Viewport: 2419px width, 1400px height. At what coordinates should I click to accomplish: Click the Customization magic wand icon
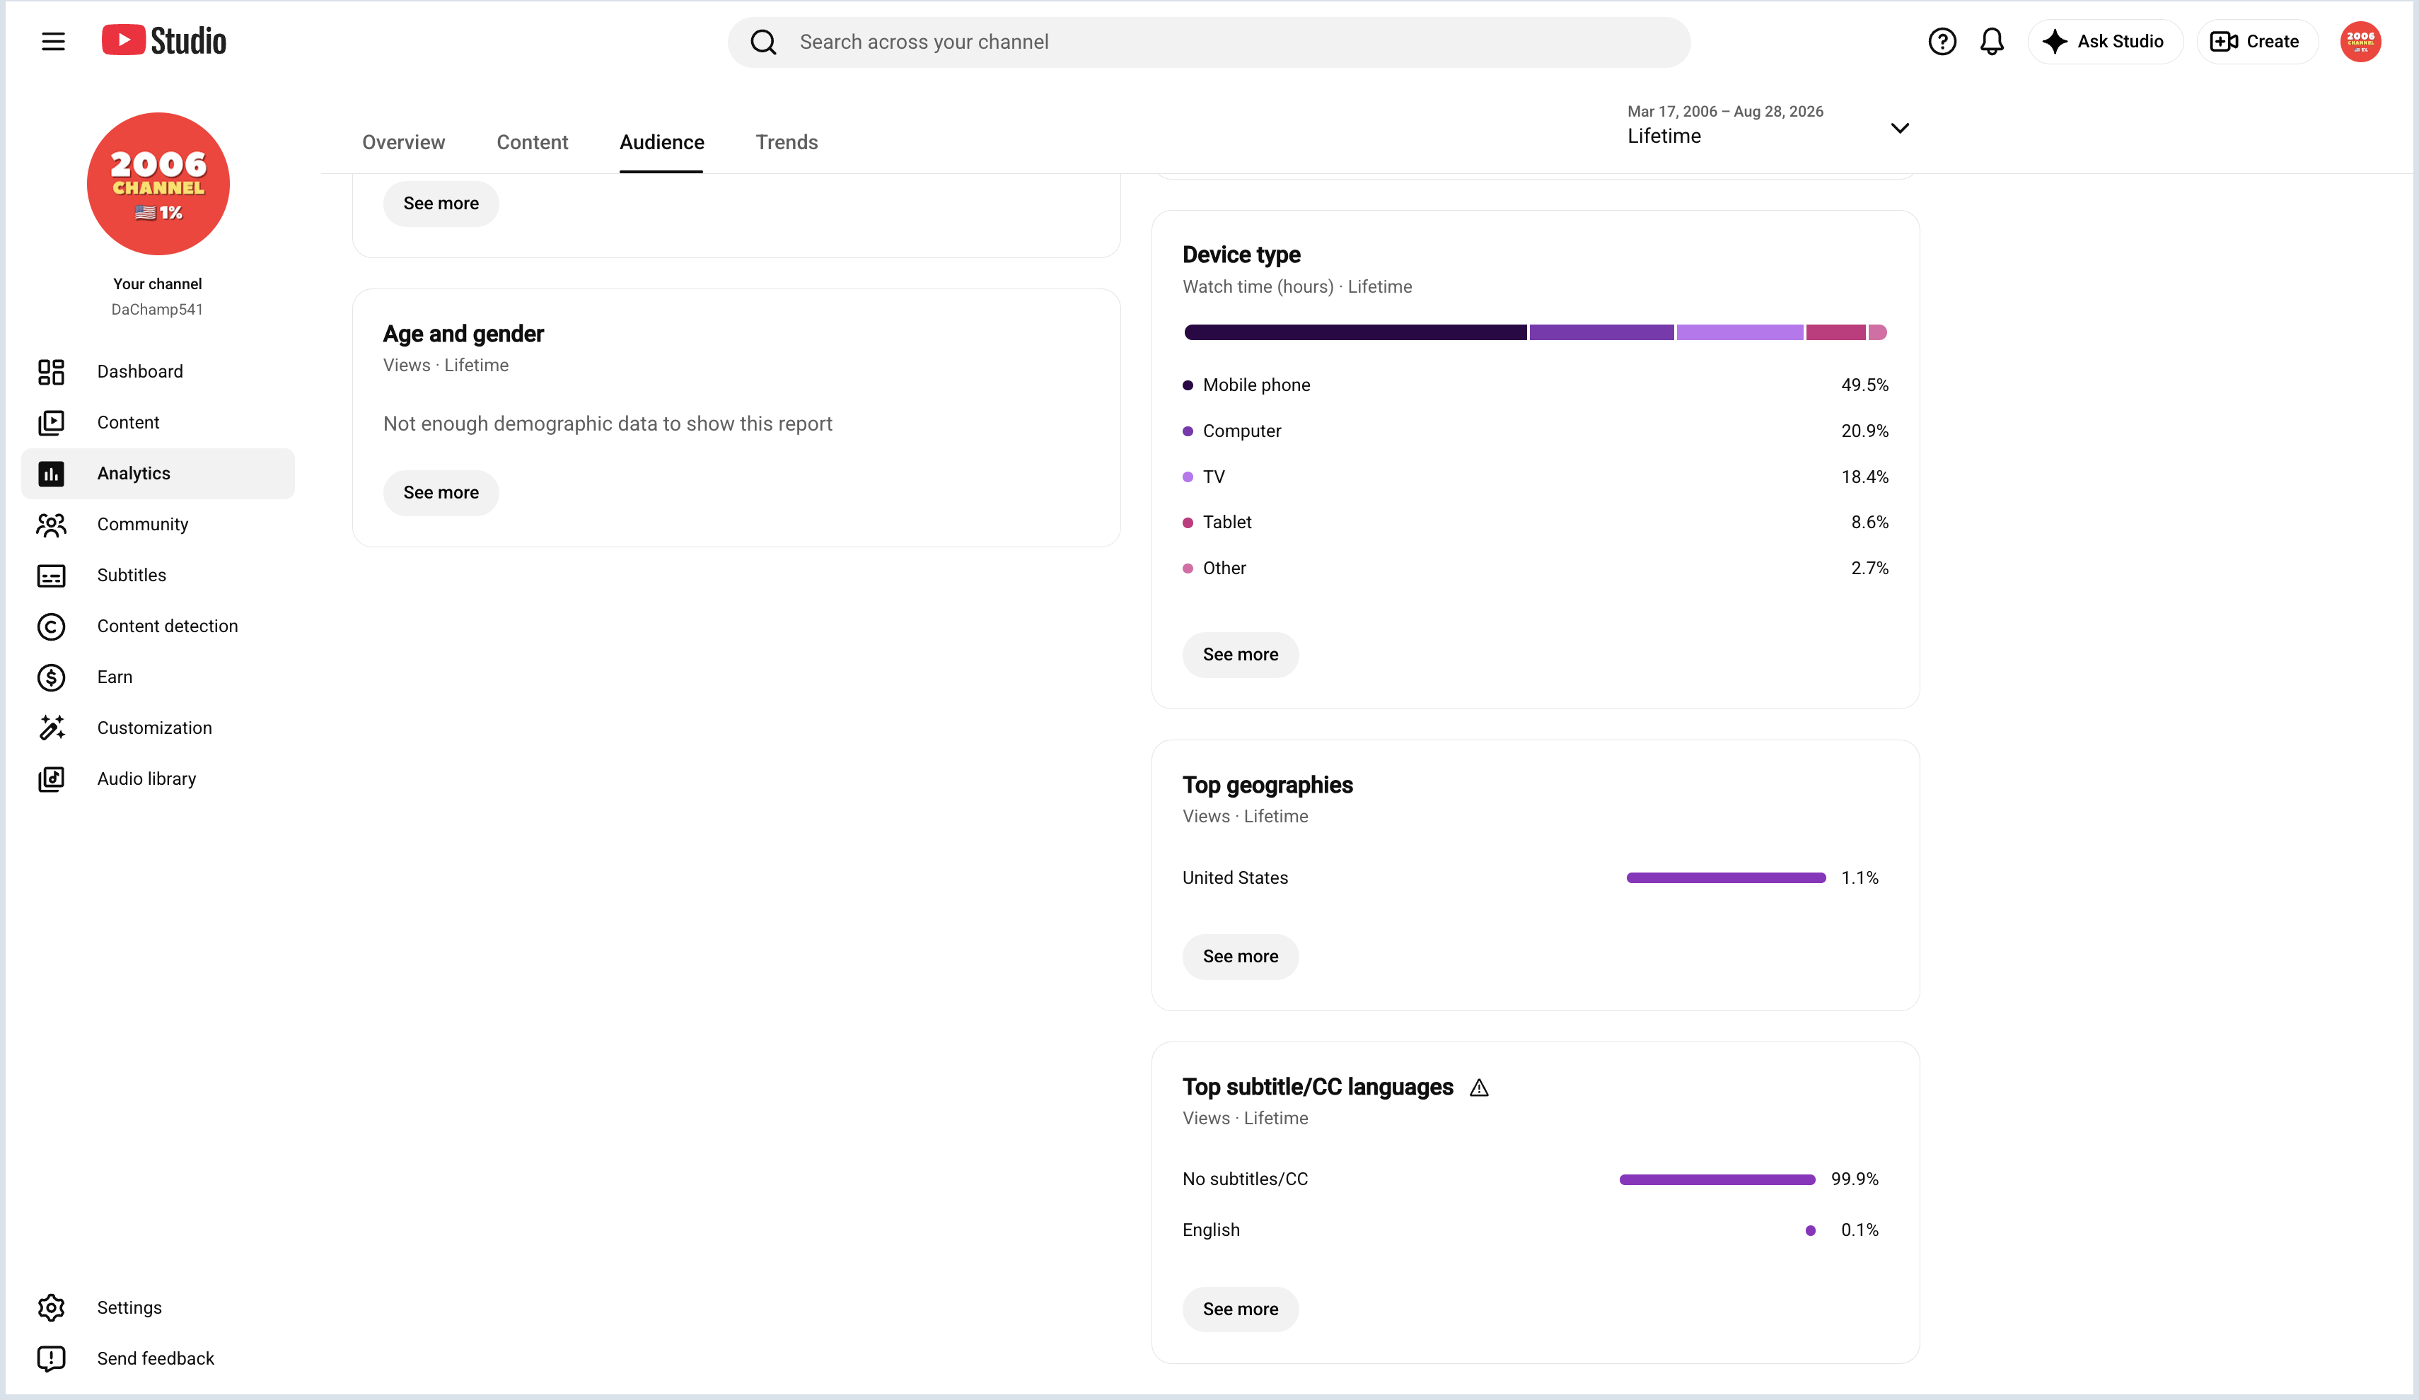(51, 728)
